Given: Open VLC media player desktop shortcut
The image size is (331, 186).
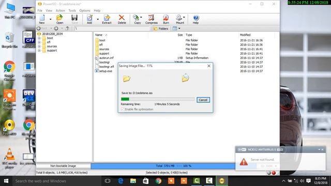Looking at the screenshot, I should (9, 158).
